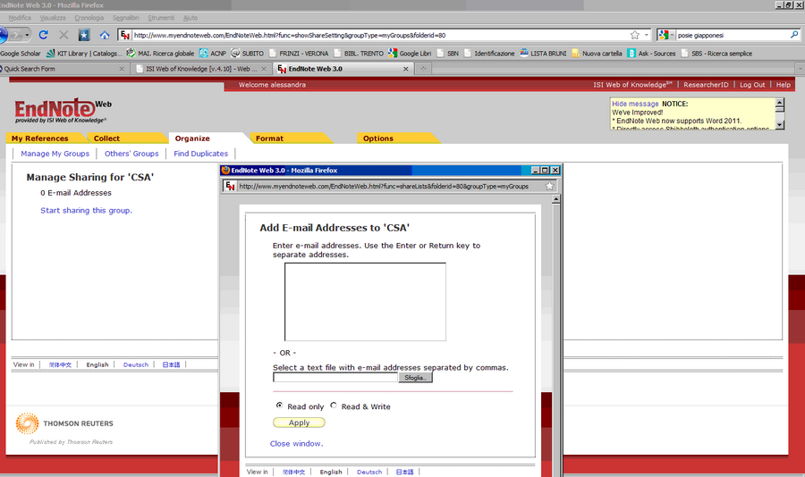805x477 pixels.
Task: Switch to the My References tab
Action: (x=39, y=138)
